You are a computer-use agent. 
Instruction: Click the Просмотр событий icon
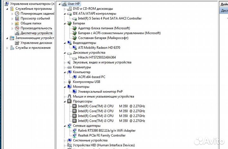coord(17,18)
